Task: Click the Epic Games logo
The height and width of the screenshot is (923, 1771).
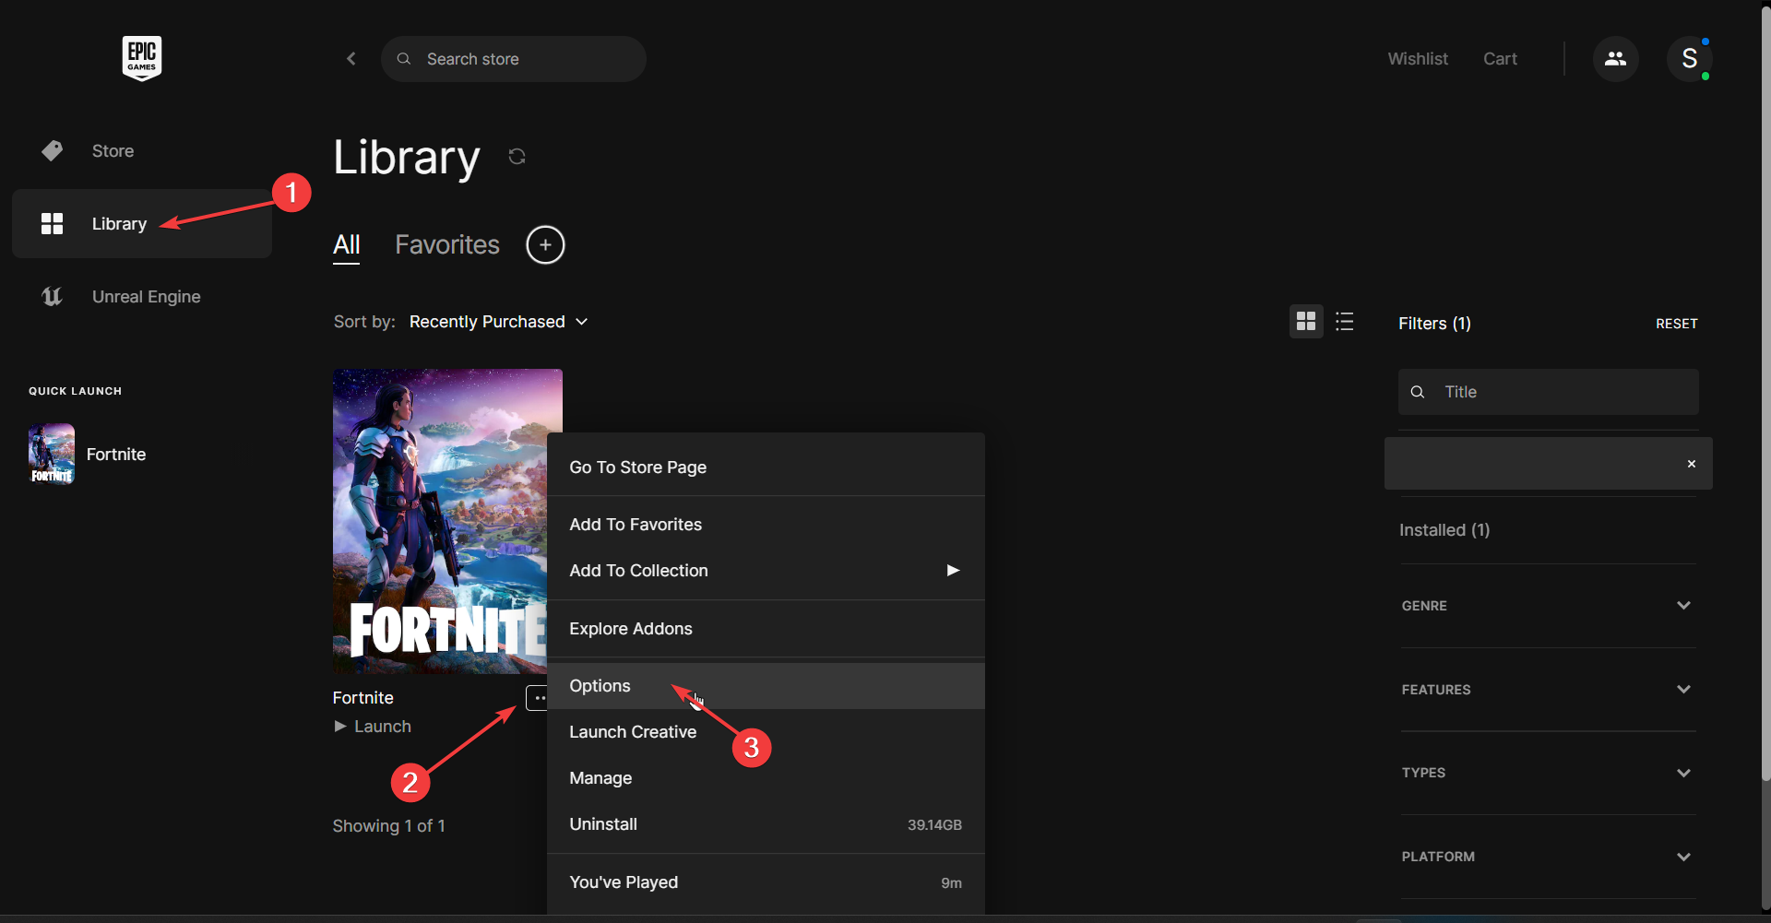Action: click(142, 58)
